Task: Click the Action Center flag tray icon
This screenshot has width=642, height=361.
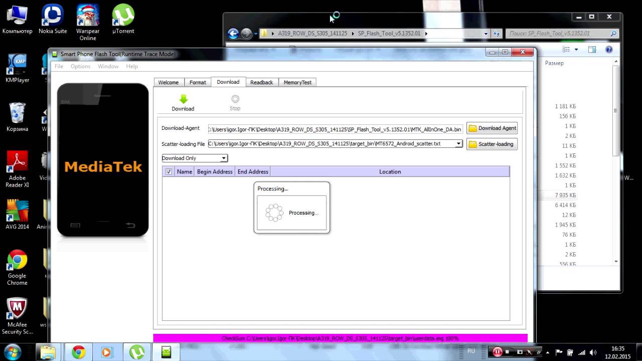Action: click(x=559, y=352)
